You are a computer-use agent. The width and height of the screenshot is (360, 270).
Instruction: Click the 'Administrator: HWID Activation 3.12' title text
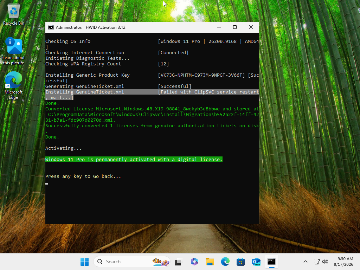90,27
